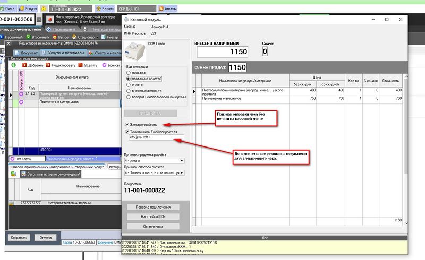
Task: Open the Признак предмета расчёта dropdown
Action: click(x=182, y=160)
